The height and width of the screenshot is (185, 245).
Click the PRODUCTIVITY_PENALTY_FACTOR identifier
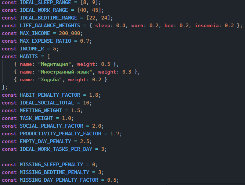pyautogui.click(x=61, y=134)
